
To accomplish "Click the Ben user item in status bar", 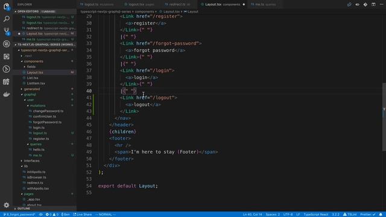I will [x=66, y=215].
